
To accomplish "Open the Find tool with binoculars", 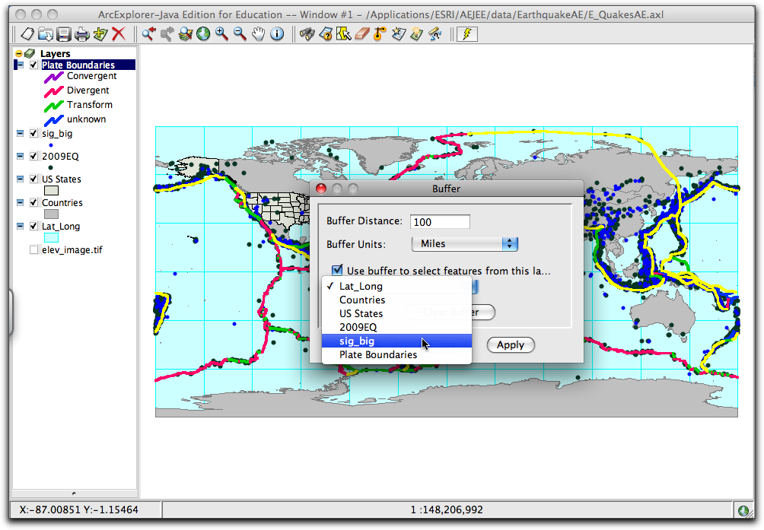I will click(307, 34).
